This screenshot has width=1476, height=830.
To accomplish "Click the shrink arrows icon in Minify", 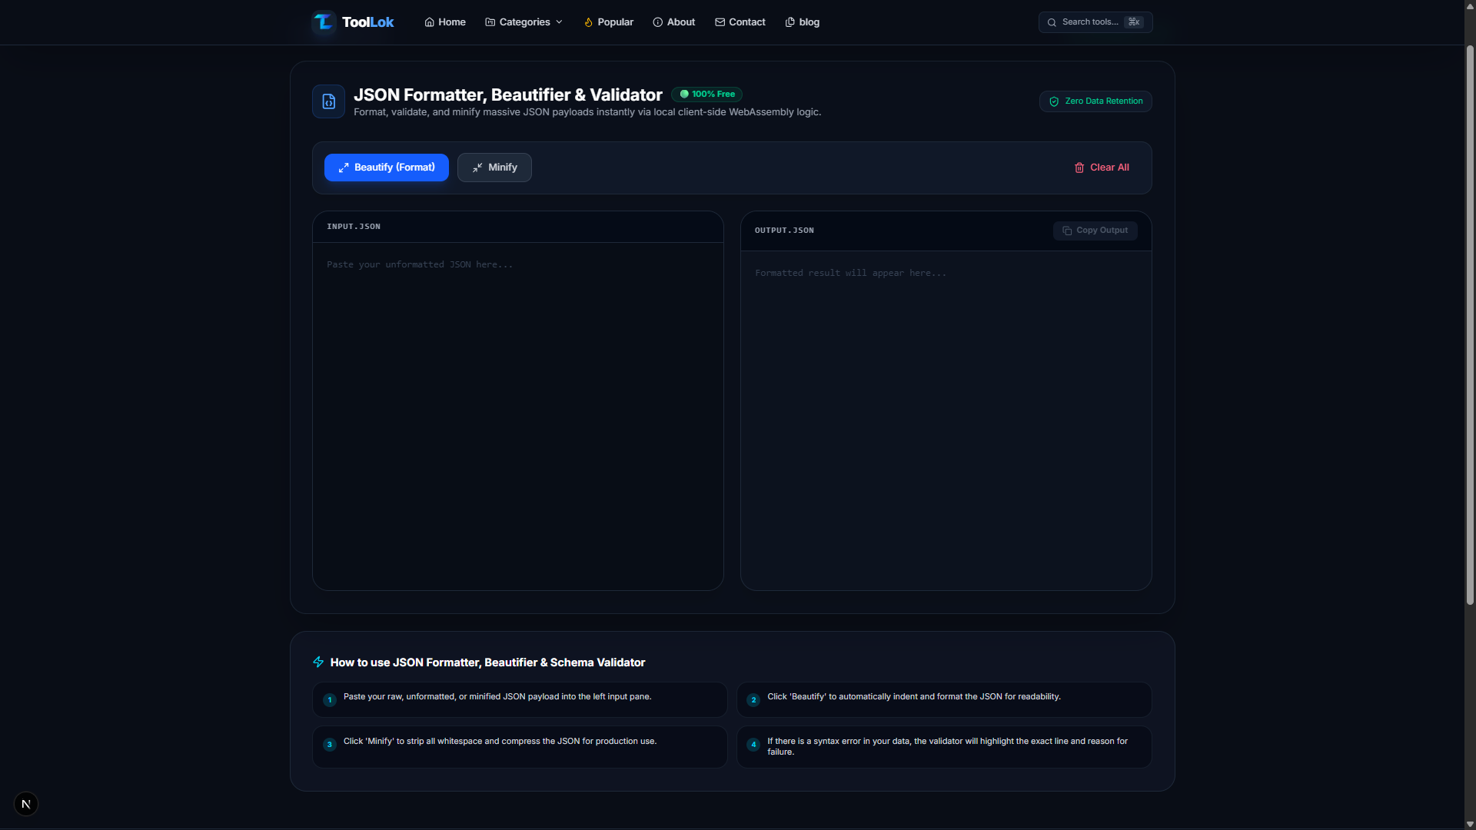I will coord(477,168).
